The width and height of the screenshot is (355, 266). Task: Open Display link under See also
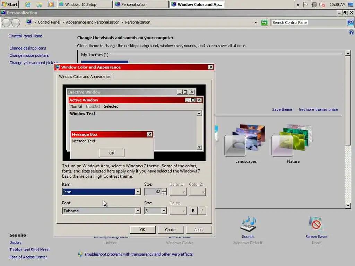pyautogui.click(x=15, y=242)
